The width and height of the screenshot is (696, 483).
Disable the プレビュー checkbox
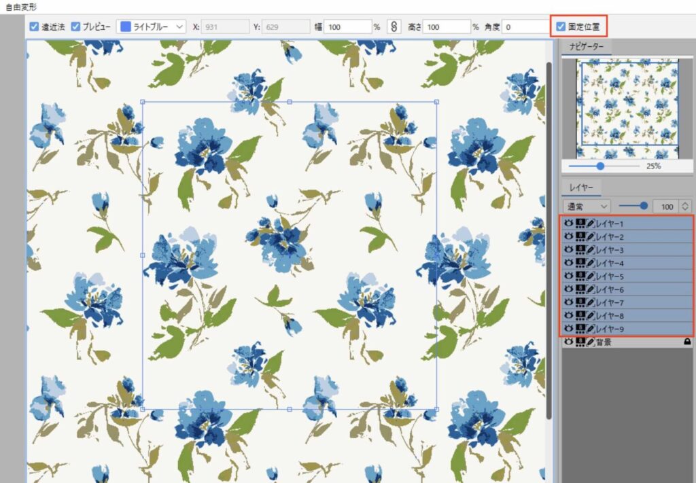[76, 26]
